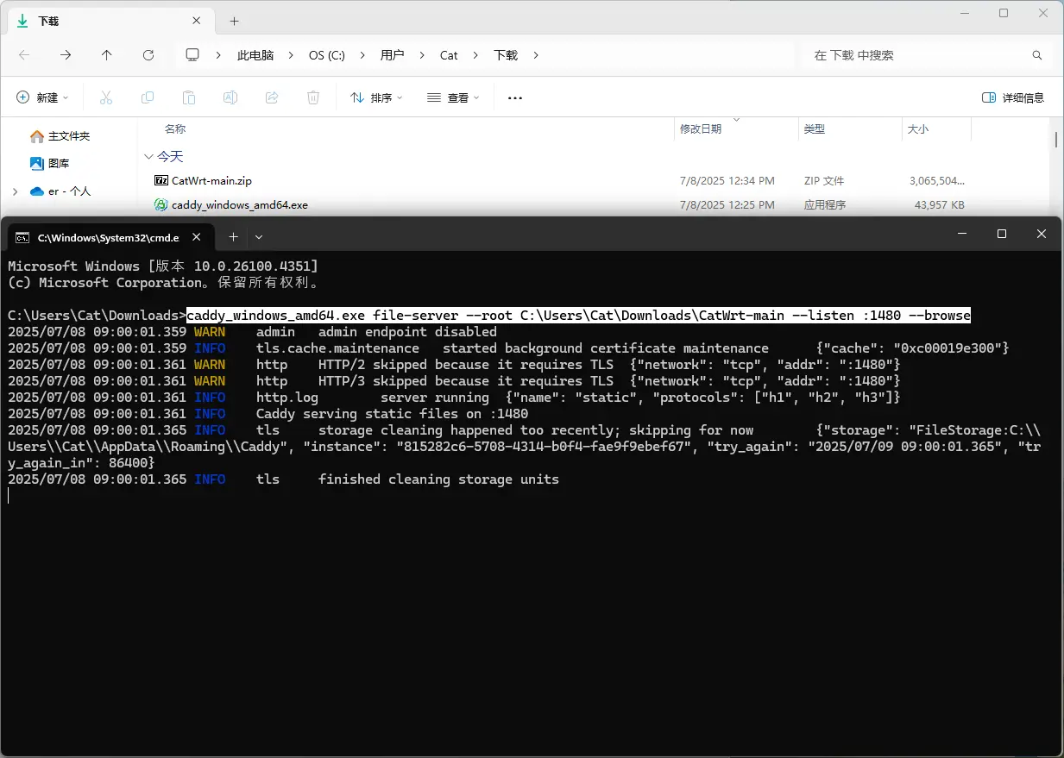Screen dimensions: 1064x758
Task: Click 'finished cleaning storage units' log line
Action: point(438,479)
